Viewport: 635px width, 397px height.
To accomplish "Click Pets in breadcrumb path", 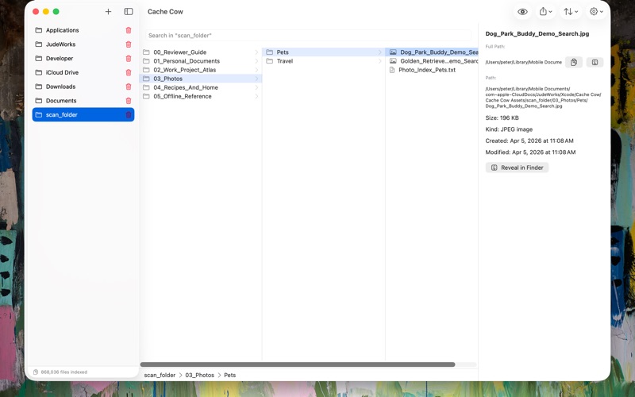I will (x=229, y=375).
